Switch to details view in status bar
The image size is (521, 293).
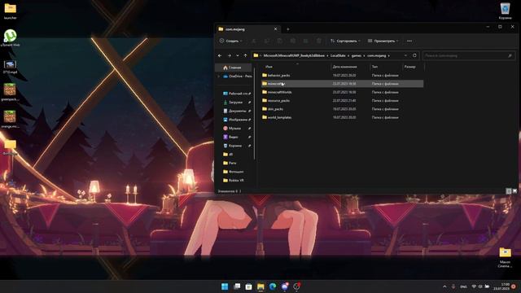(508, 191)
